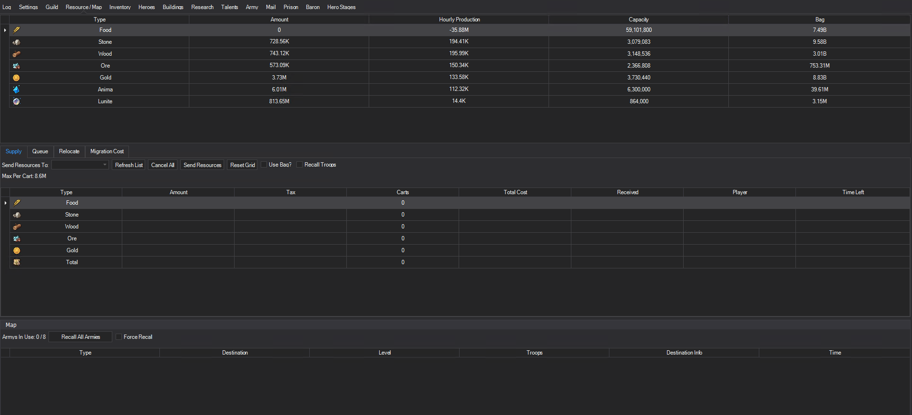Toggle the Recall Troops checkbox

click(x=300, y=165)
